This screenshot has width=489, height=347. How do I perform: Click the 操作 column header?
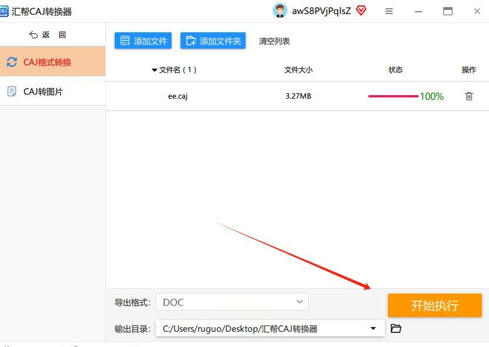pyautogui.click(x=469, y=70)
